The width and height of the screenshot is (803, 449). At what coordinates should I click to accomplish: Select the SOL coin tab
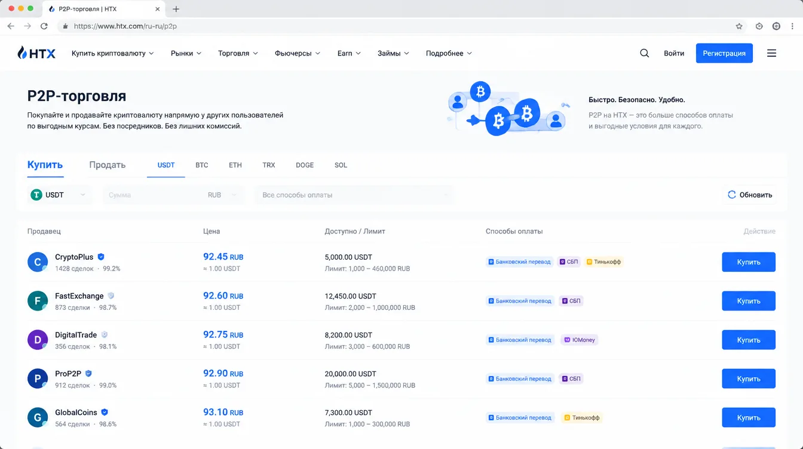(341, 165)
